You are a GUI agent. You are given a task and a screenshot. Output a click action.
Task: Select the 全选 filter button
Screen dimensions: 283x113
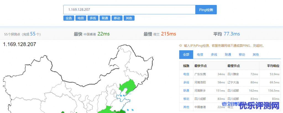(x=69, y=18)
